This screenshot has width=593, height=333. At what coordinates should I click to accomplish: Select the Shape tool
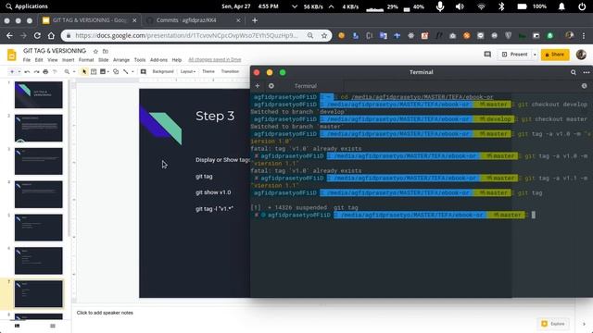point(116,71)
